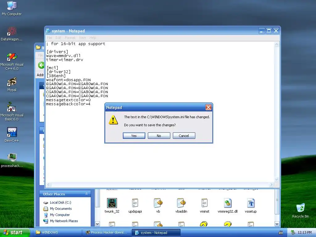Click the [drivers] section line
The height and width of the screenshot is (237, 316).
click(x=57, y=52)
